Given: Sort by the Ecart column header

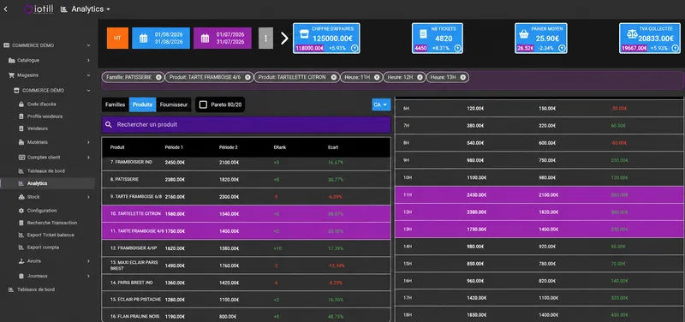Looking at the screenshot, I should [x=333, y=147].
